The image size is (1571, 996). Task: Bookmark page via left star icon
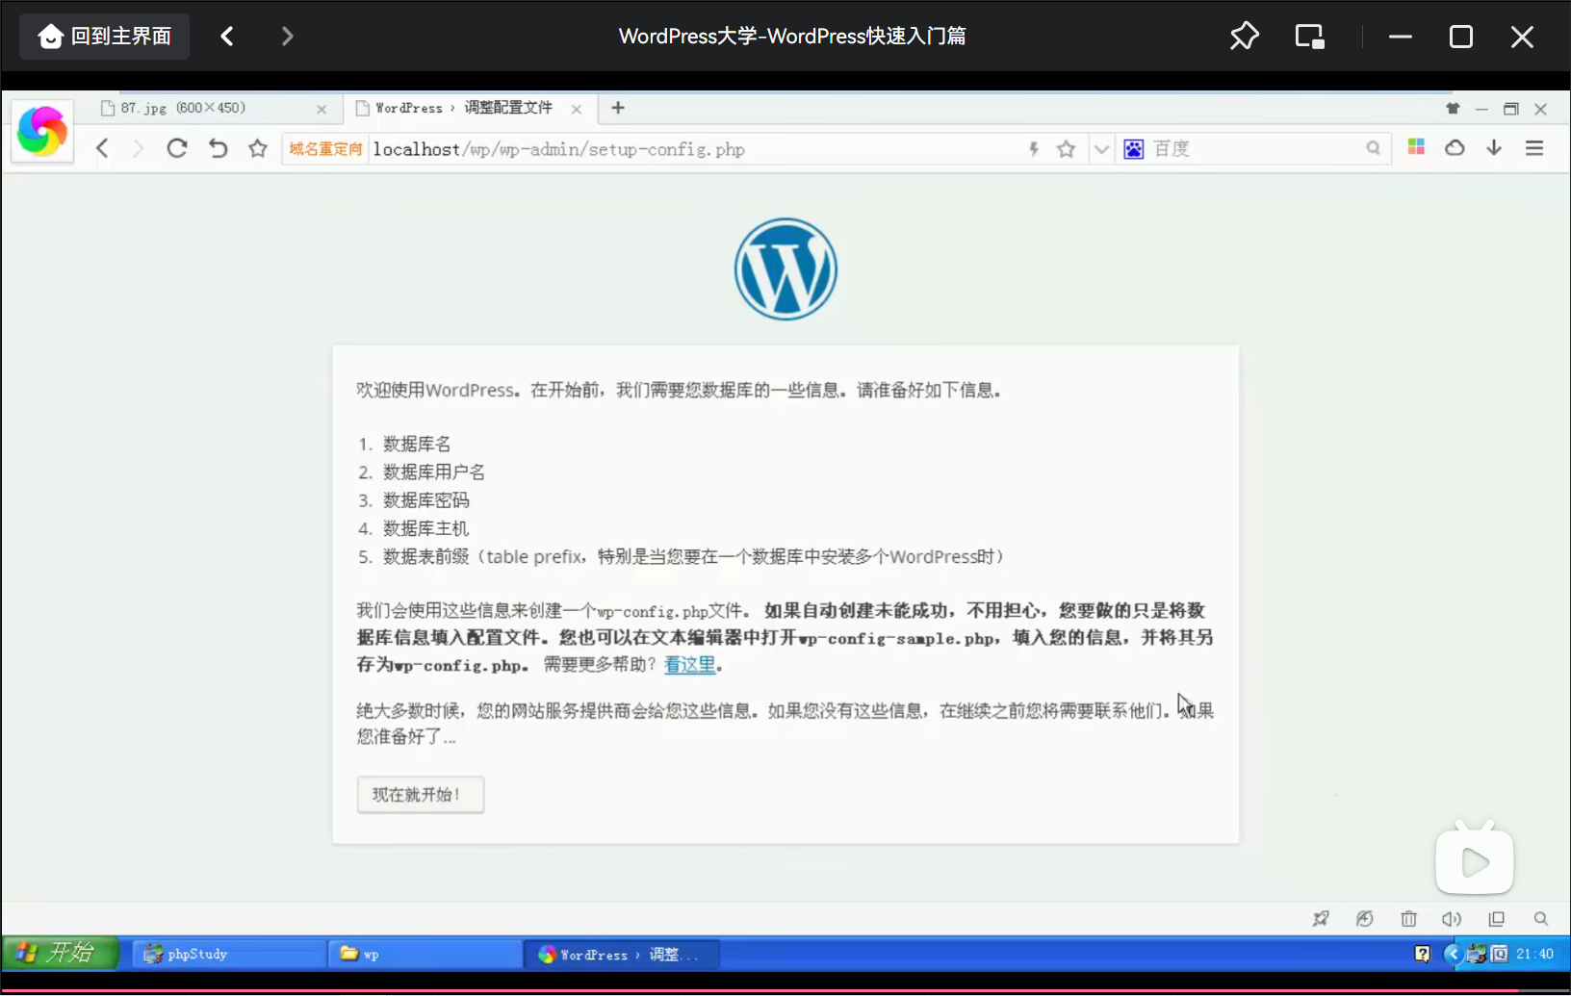click(x=257, y=148)
